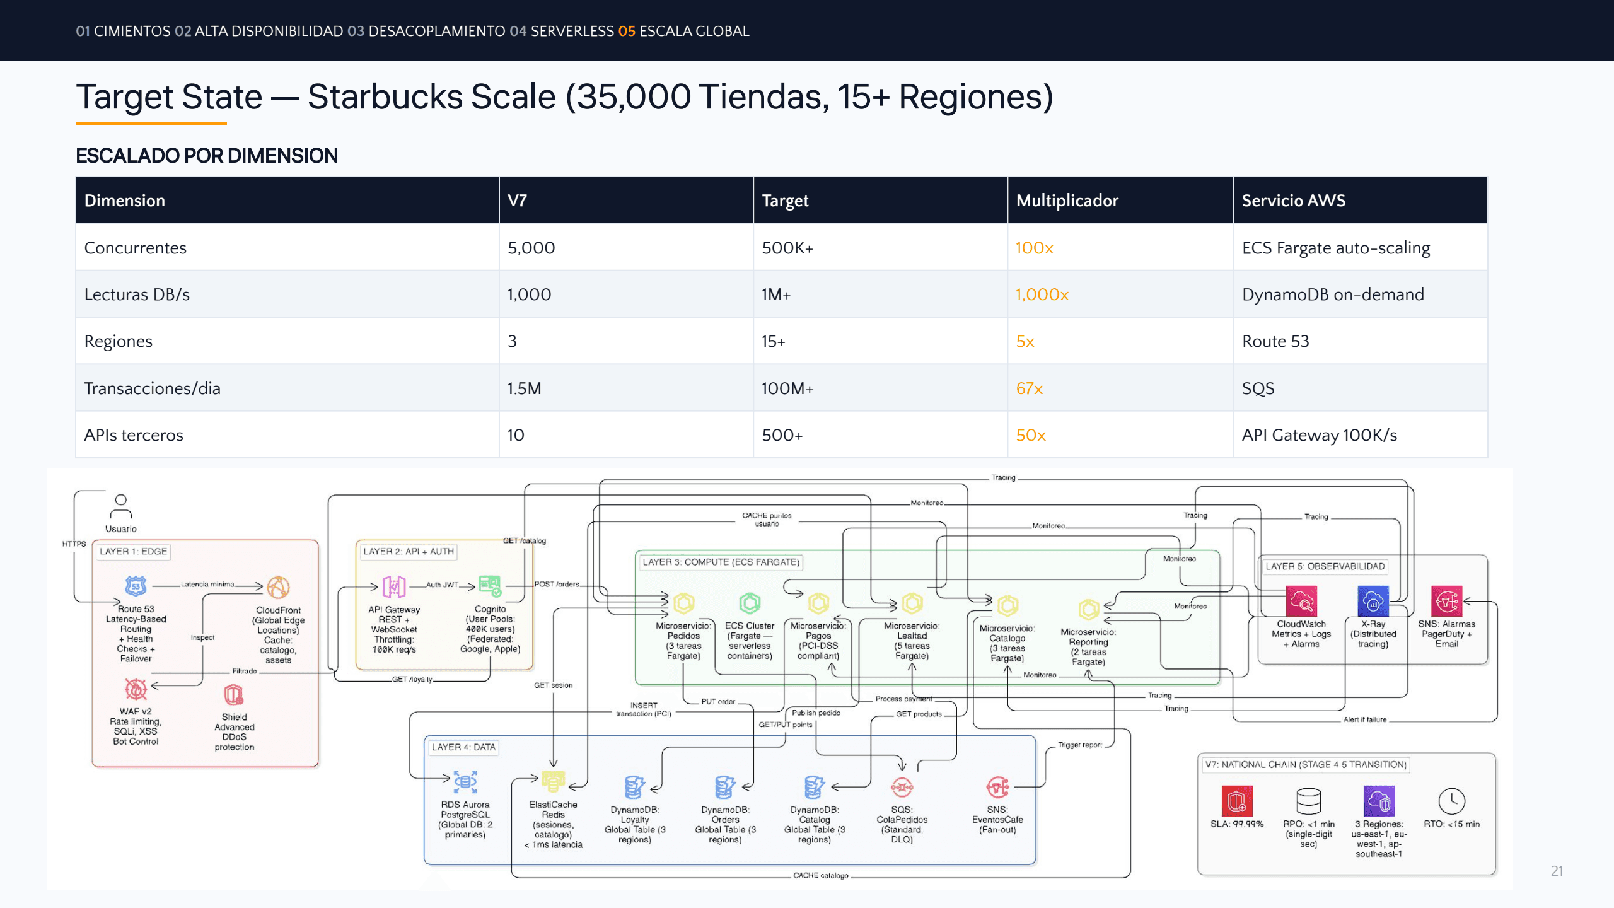Image resolution: width=1614 pixels, height=908 pixels.
Task: Click the RDS Aurora PostgreSQL icon
Action: pyautogui.click(x=465, y=782)
